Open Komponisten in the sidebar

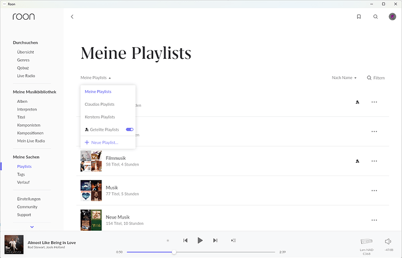click(x=29, y=125)
